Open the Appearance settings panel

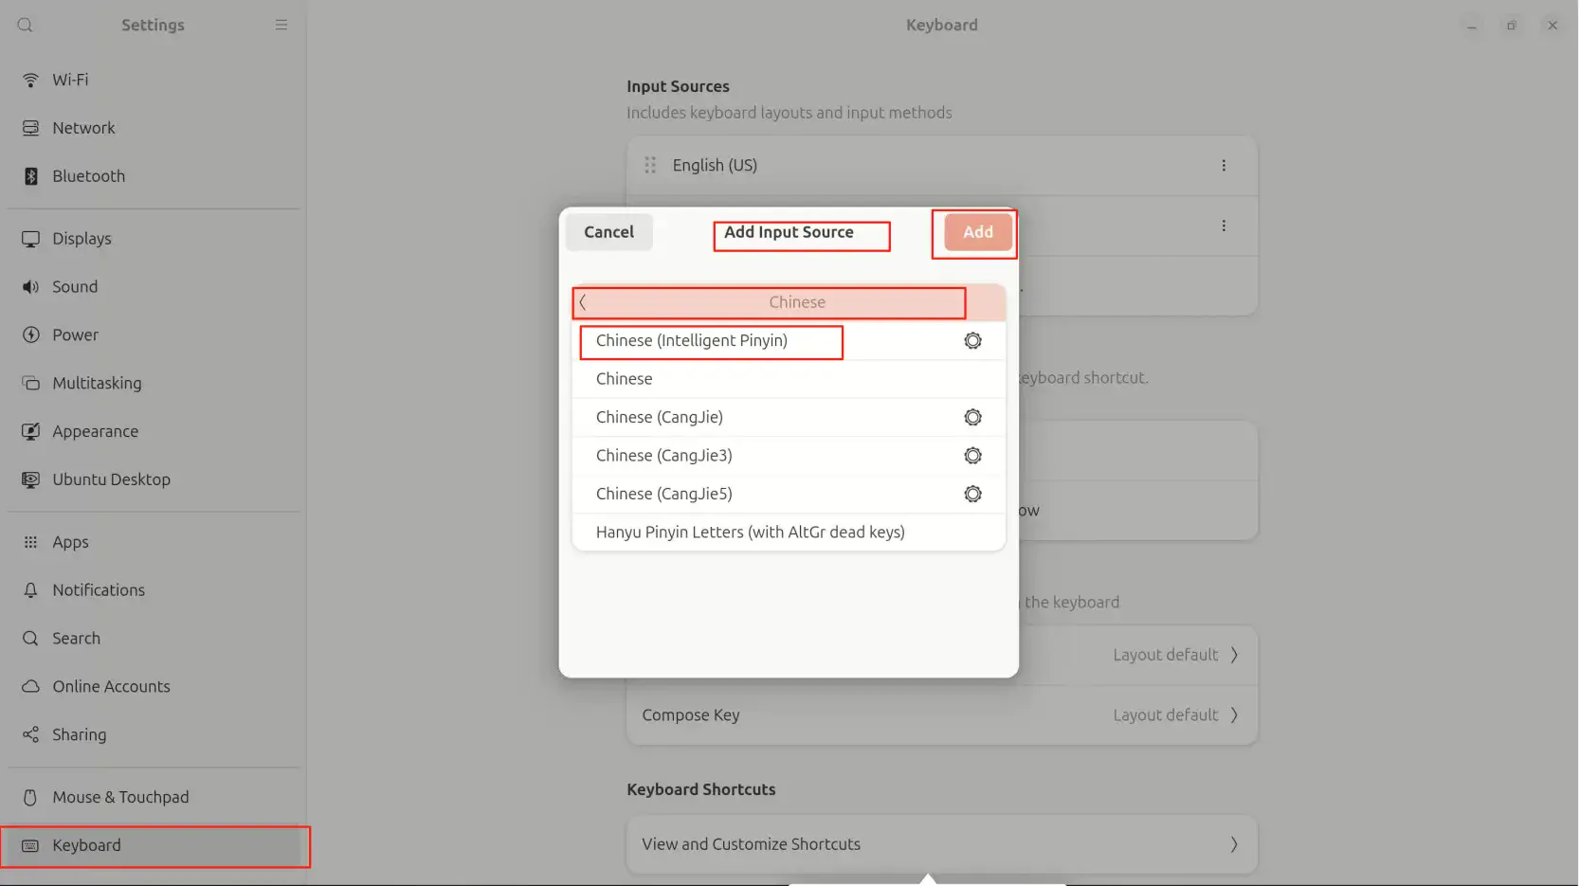point(95,432)
